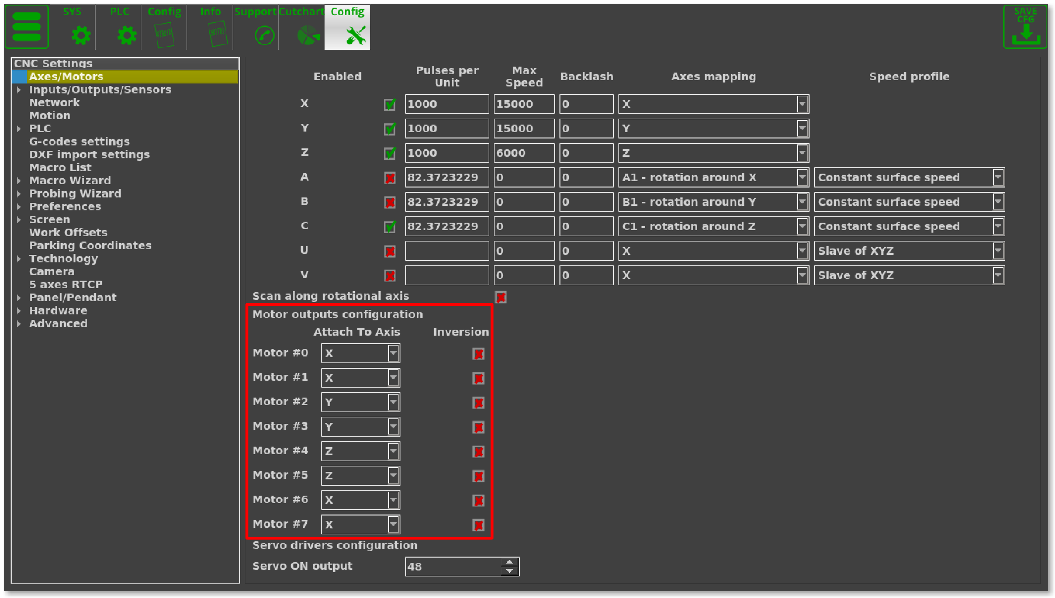The width and height of the screenshot is (1055, 598).
Task: Expand the Inputs/Outputs/Sensors tree node
Action: (x=19, y=89)
